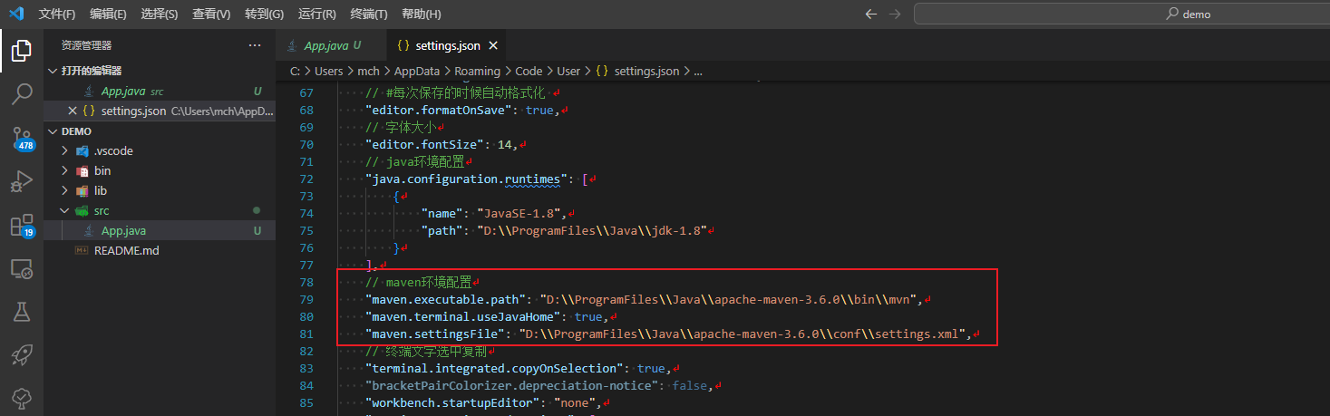Screen dimensions: 1330x416
Task: Click "terminal.integrated.copyOnSelection" key text
Action: coord(497,369)
